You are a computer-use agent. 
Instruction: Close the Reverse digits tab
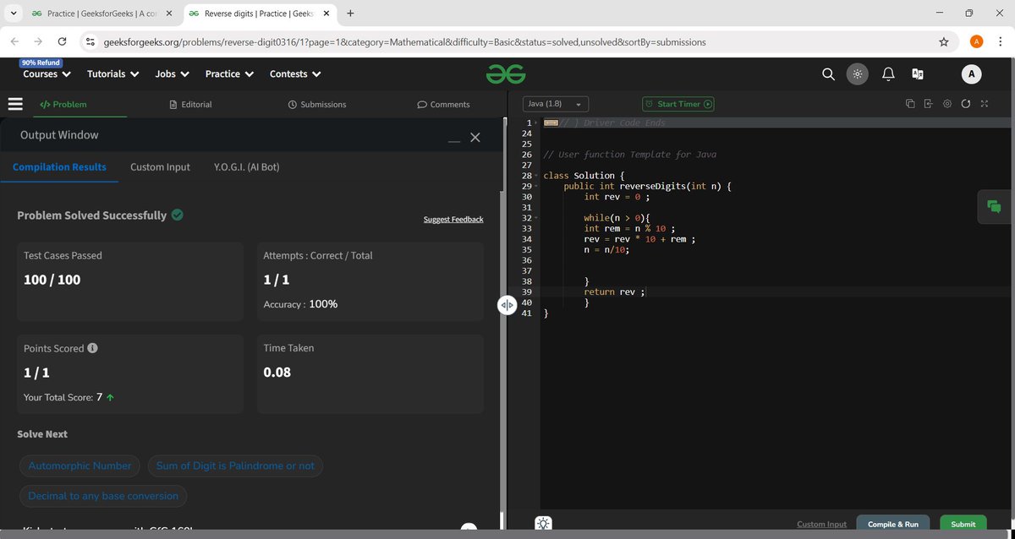326,14
